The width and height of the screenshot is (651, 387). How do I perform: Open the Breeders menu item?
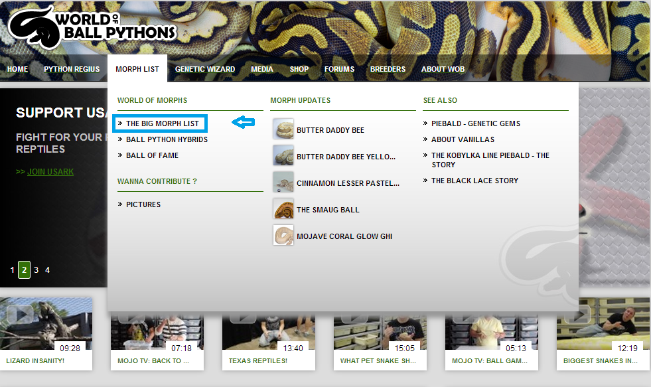pos(388,69)
